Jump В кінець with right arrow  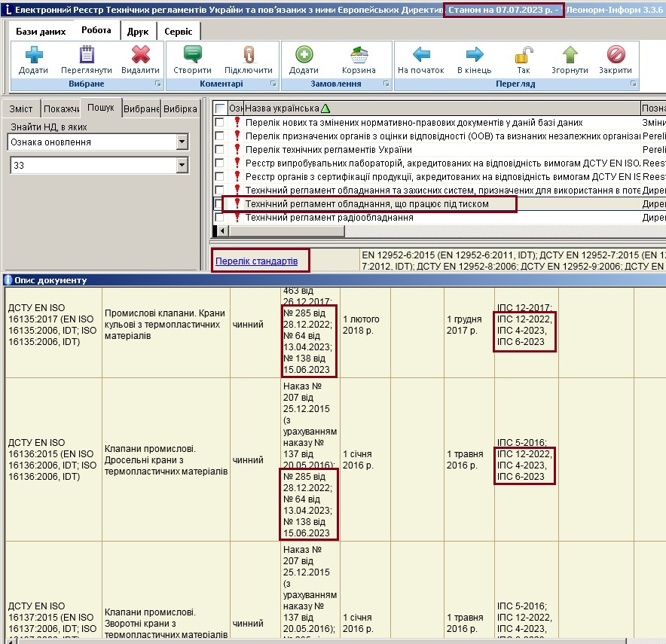pyautogui.click(x=475, y=54)
